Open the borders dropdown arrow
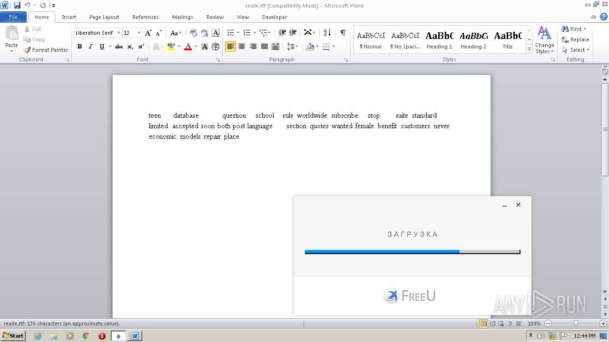Screen dimensions: 609x342 click(333, 47)
